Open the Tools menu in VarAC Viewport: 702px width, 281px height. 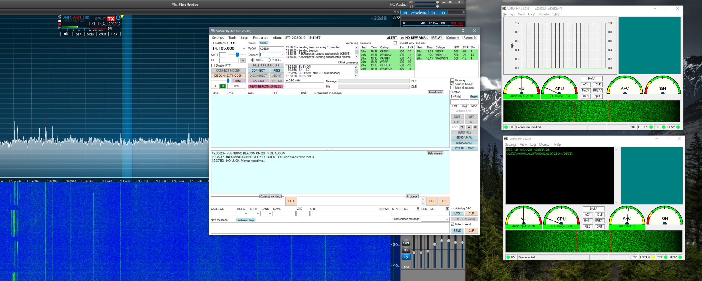[x=232, y=38]
